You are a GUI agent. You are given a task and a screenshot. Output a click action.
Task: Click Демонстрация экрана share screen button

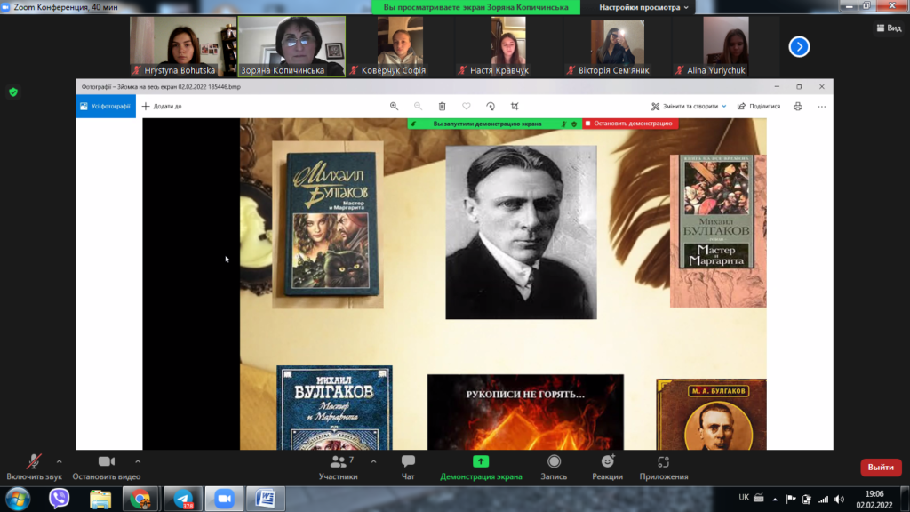point(481,468)
